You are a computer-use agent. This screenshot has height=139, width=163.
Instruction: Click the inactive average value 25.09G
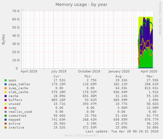(121, 128)
